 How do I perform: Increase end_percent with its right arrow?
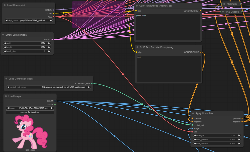[x=239, y=143]
